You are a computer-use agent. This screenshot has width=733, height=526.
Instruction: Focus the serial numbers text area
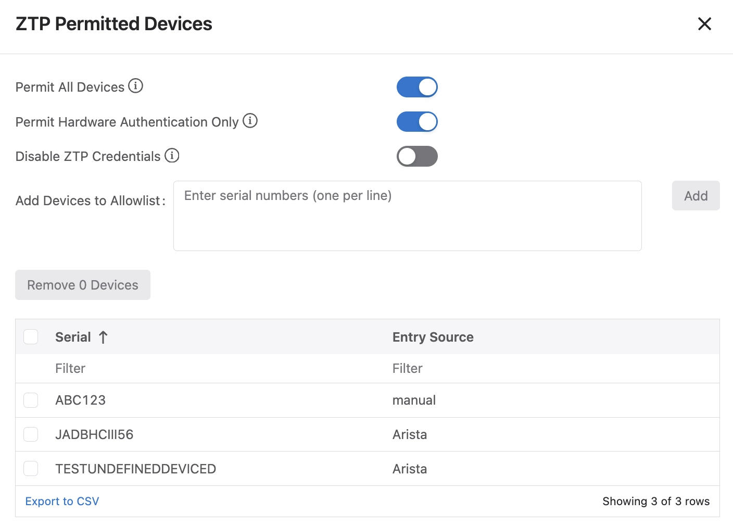click(x=407, y=216)
